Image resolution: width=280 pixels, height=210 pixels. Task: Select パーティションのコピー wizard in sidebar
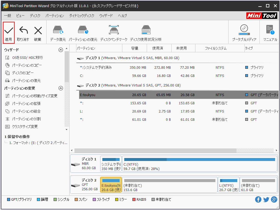click(23, 65)
